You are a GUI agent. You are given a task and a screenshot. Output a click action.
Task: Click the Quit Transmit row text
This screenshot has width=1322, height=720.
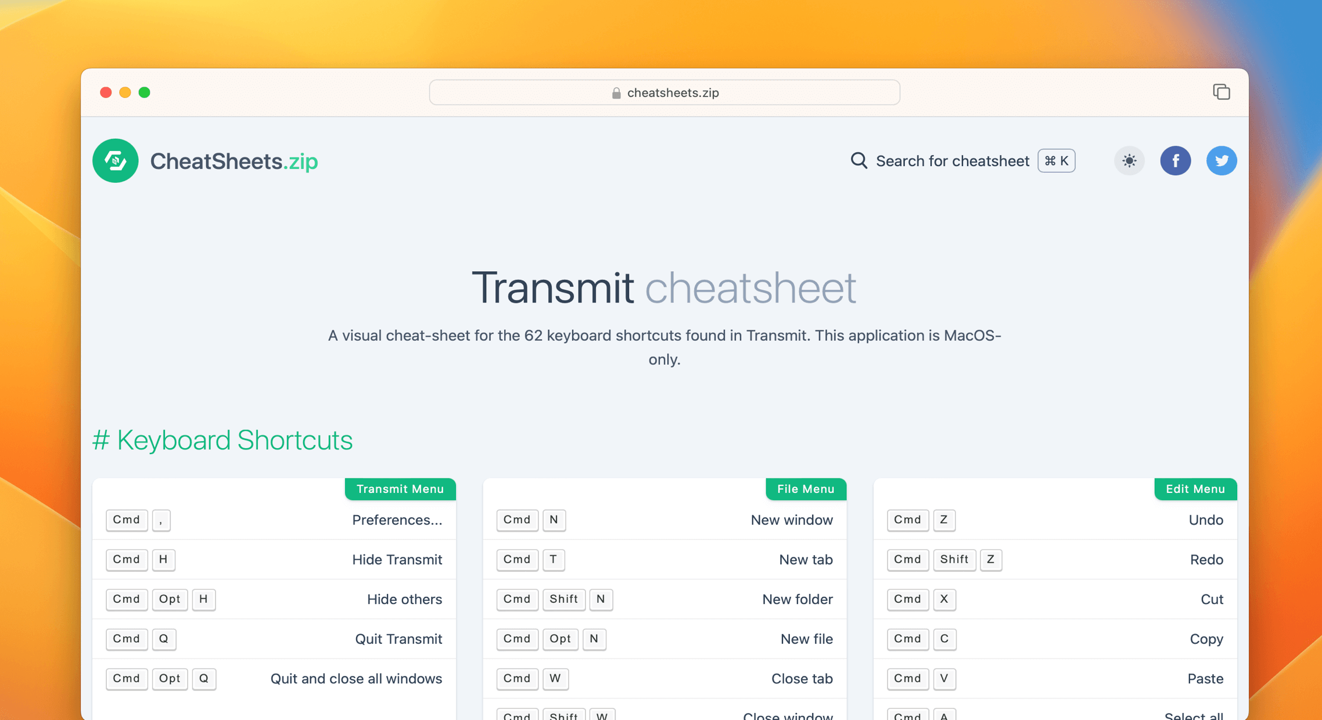(x=398, y=639)
